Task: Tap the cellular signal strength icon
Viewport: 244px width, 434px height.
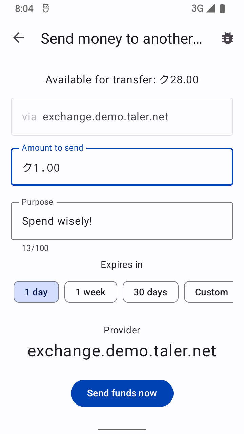Action: [x=210, y=8]
